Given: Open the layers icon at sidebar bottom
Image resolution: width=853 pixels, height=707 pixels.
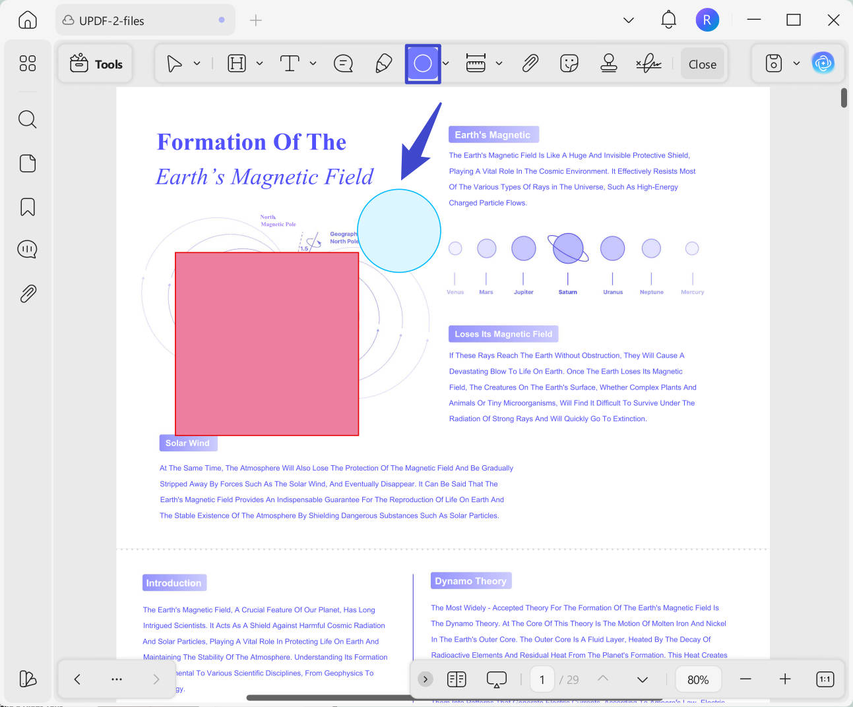Looking at the screenshot, I should tap(27, 679).
